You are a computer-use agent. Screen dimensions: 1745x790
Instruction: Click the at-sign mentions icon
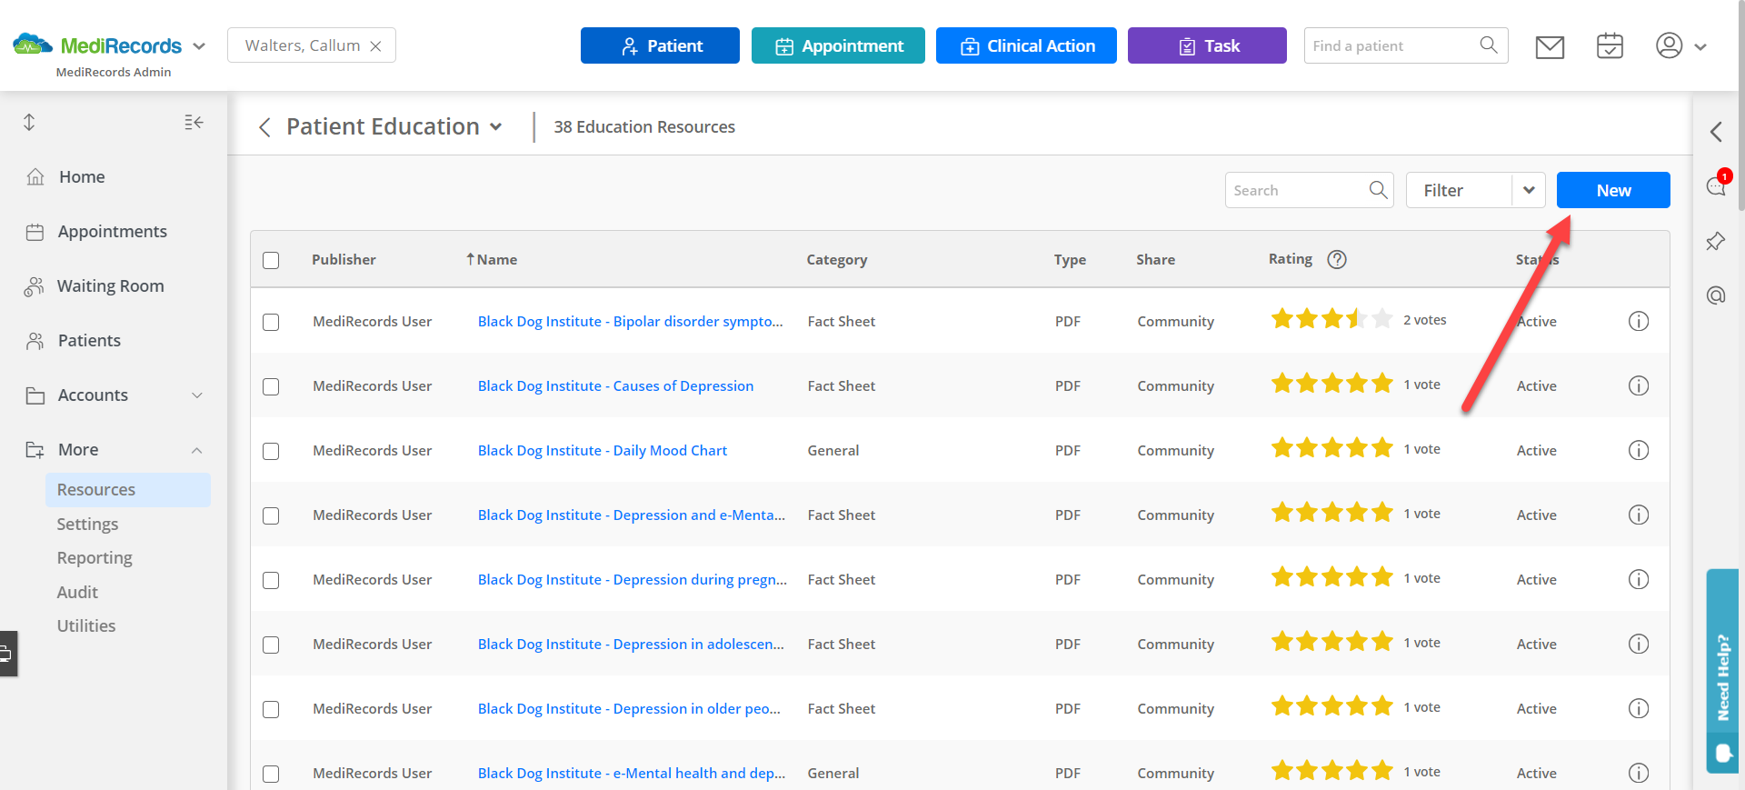[x=1716, y=295]
